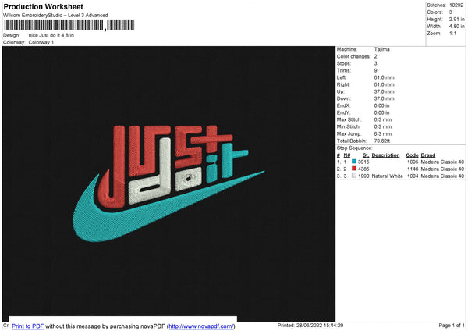Click the Machine value Tajima
This screenshot has width=468, height=331.
381,49
